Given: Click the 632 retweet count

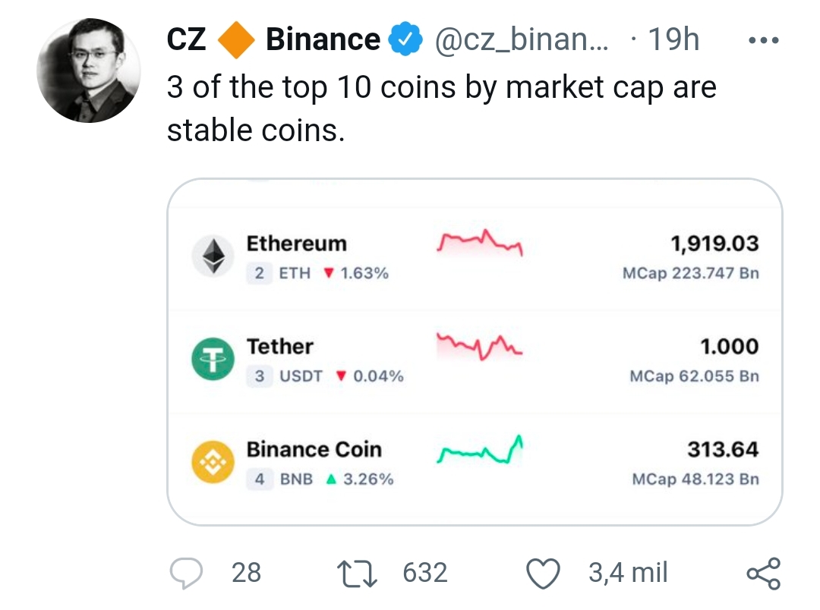Looking at the screenshot, I should (x=424, y=573).
